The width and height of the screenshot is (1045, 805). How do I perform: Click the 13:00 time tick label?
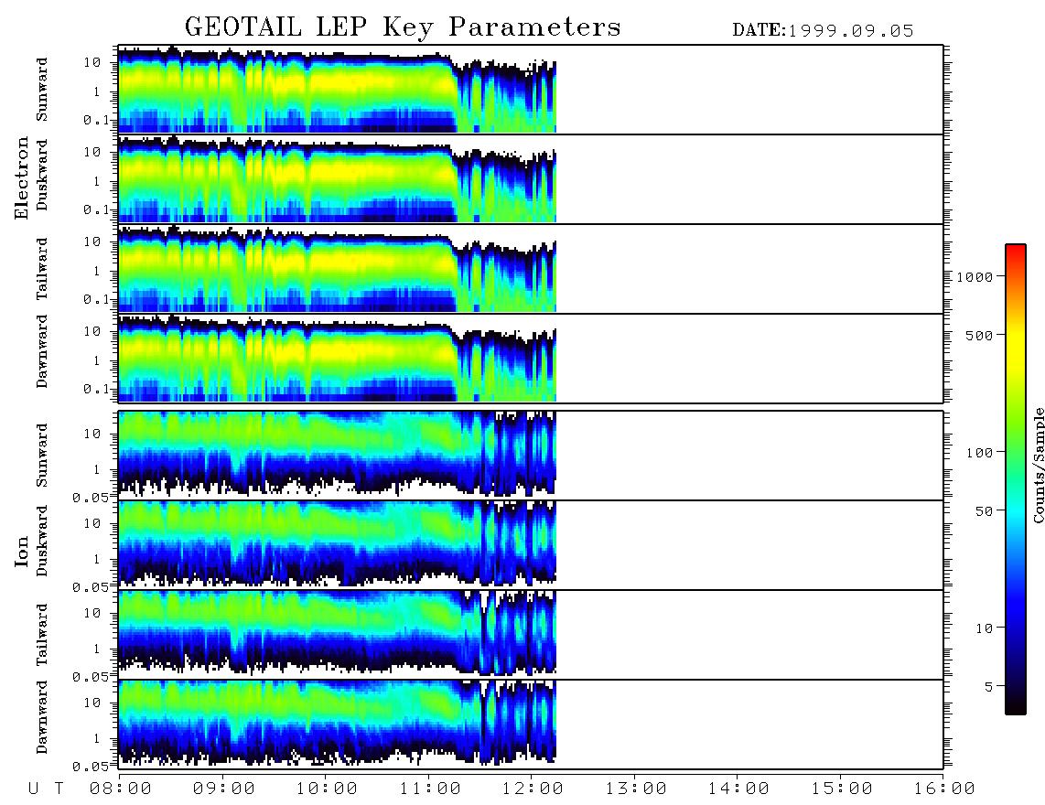[635, 789]
